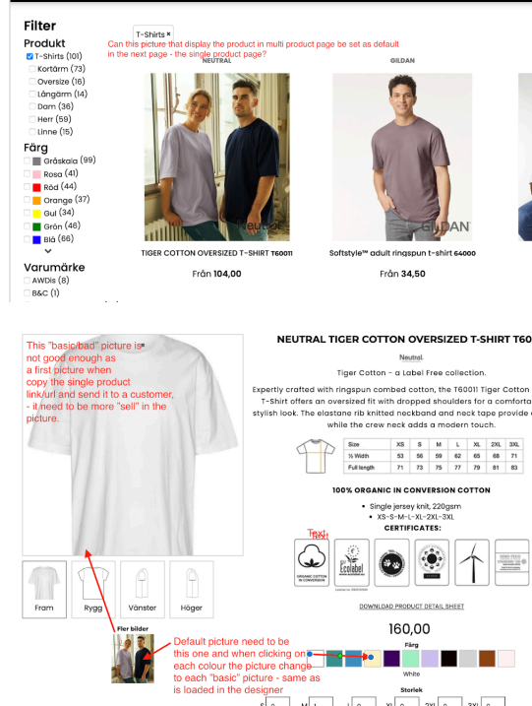
Task: Click the wind turbine certificate icon
Action: 472,562
